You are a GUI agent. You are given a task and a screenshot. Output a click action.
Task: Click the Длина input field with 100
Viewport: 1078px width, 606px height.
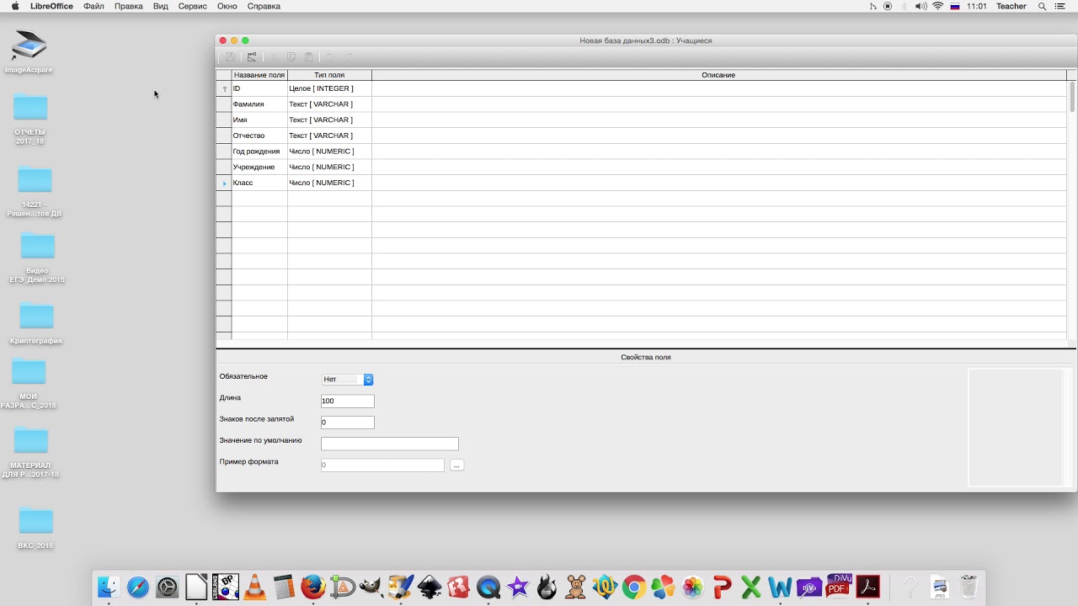pos(347,401)
